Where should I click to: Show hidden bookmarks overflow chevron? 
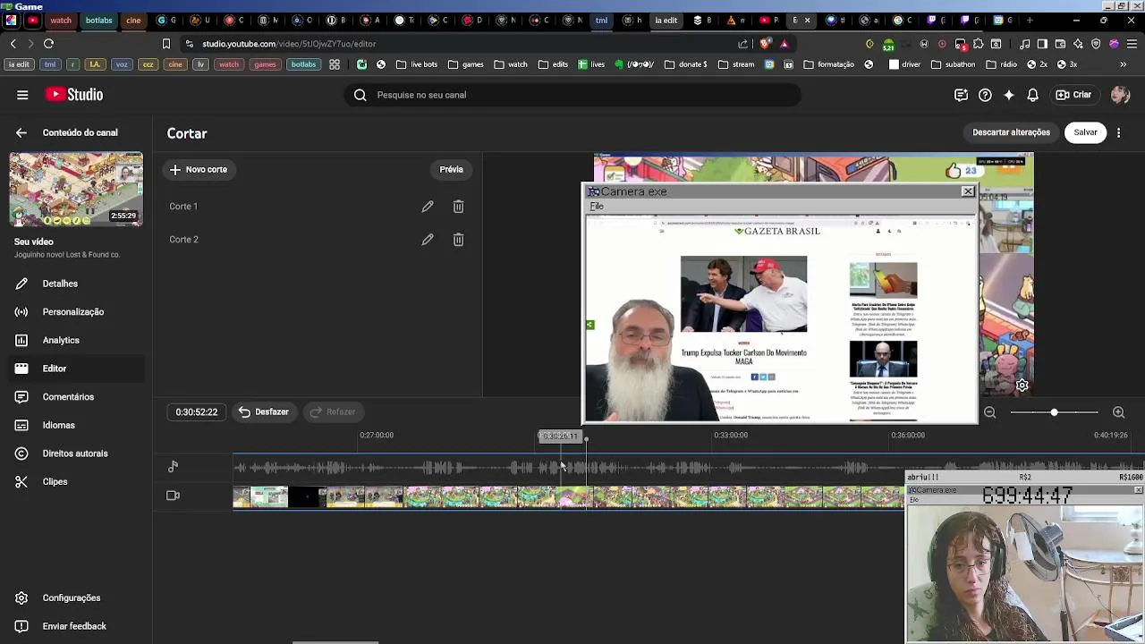[x=1124, y=64]
